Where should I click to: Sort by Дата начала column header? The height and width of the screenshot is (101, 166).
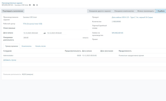point(87,51)
